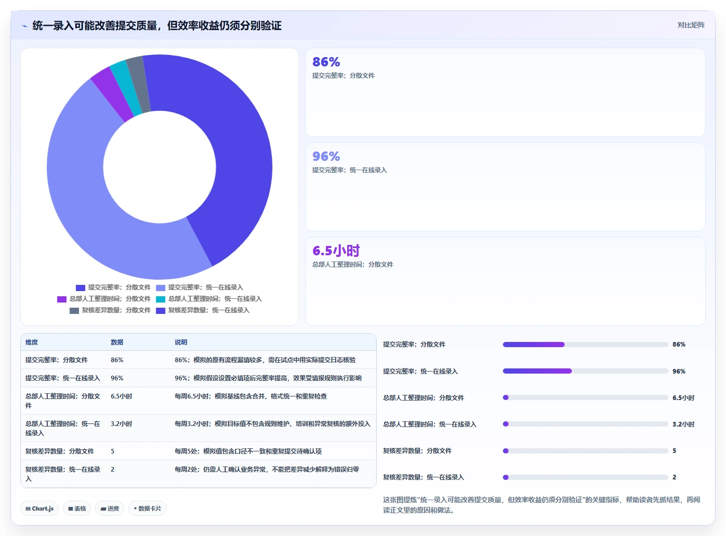Toggle legend swatch 总部人工整理时间；统一在线录入
726x536 pixels.
(160, 299)
